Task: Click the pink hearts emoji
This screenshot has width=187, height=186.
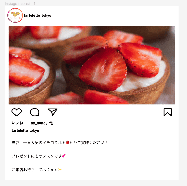Action: 64,156
